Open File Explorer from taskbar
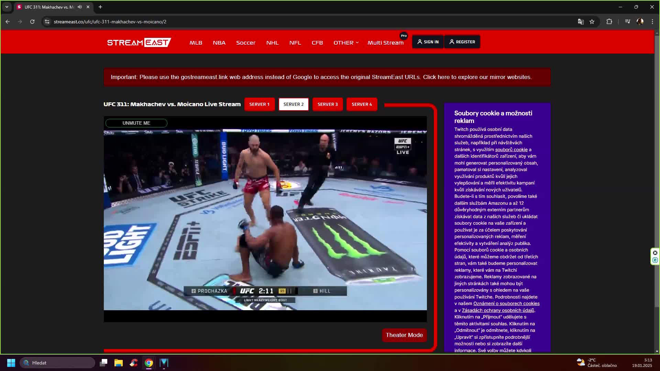This screenshot has height=371, width=660. click(x=119, y=363)
